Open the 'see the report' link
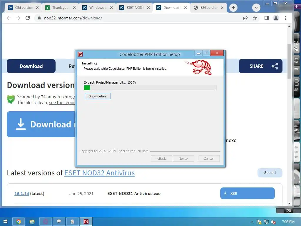This screenshot has width=301, height=226. pyautogui.click(x=62, y=103)
